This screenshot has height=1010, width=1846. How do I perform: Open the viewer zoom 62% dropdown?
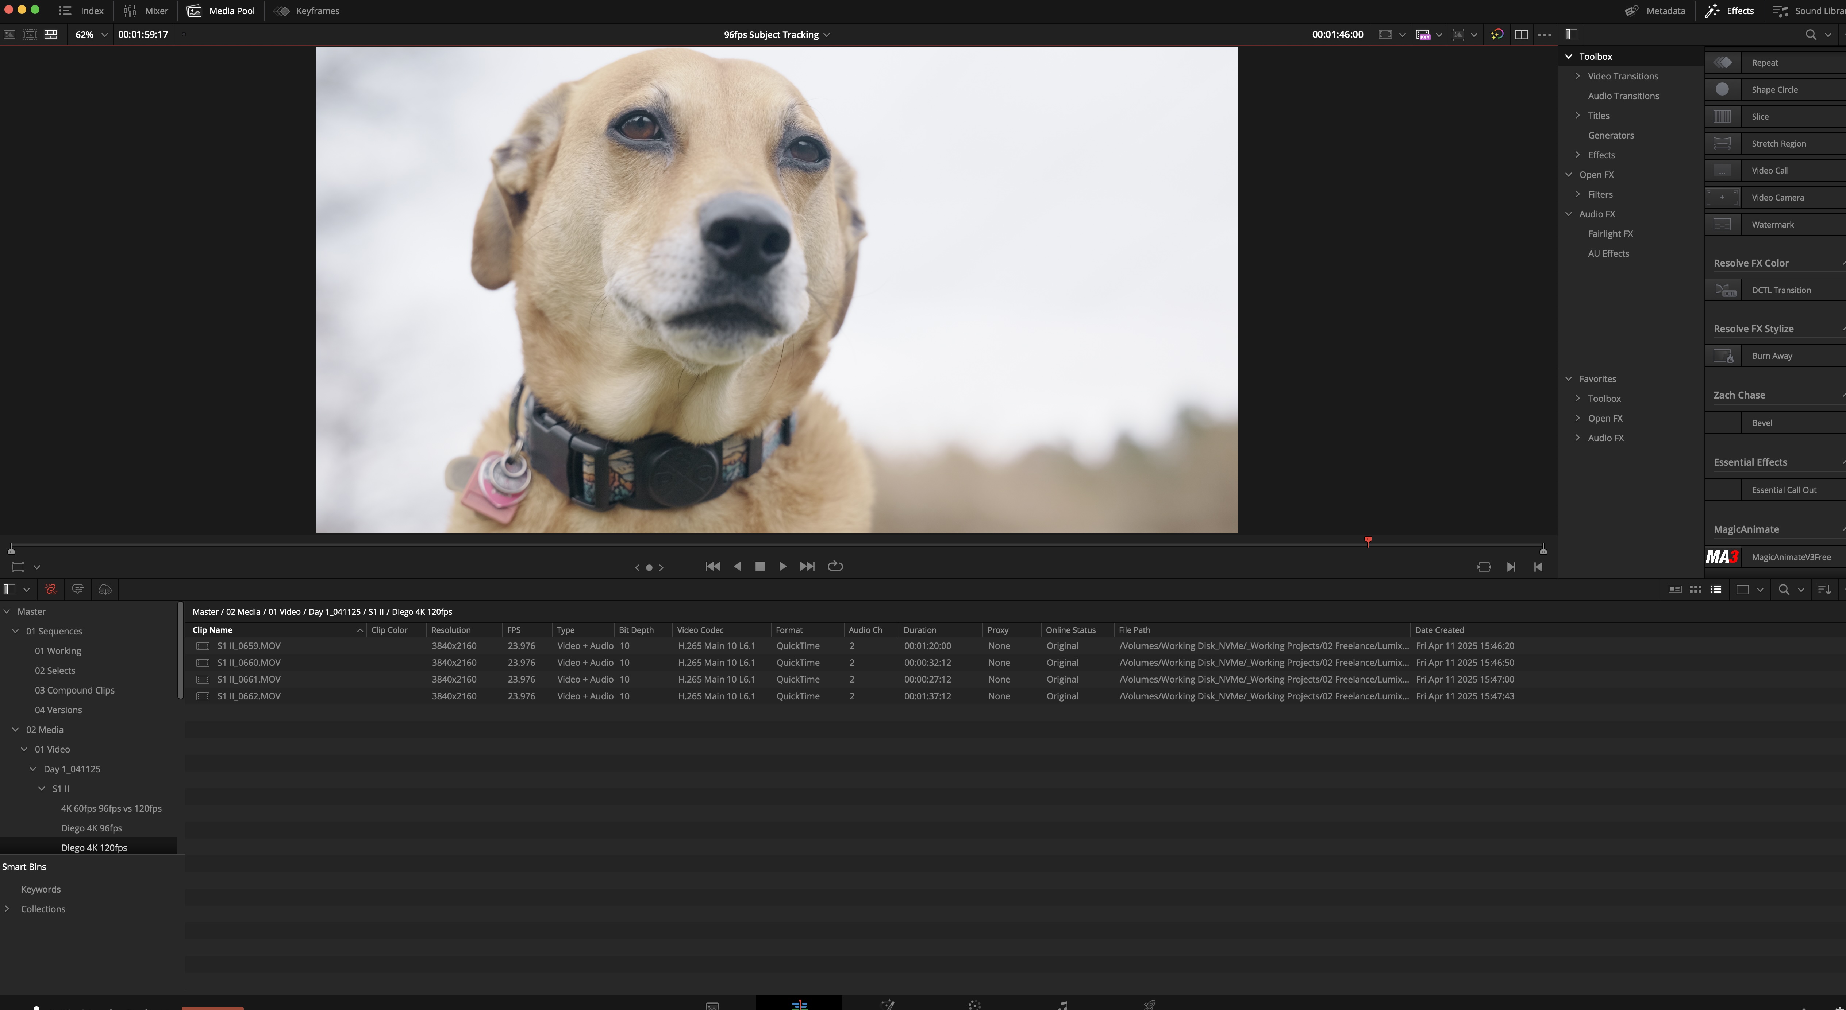[x=91, y=34]
